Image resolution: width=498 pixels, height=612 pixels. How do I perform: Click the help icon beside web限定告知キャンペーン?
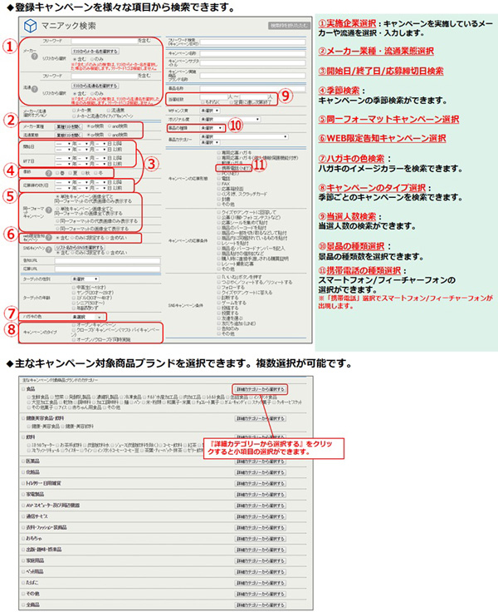pyautogui.click(x=49, y=237)
